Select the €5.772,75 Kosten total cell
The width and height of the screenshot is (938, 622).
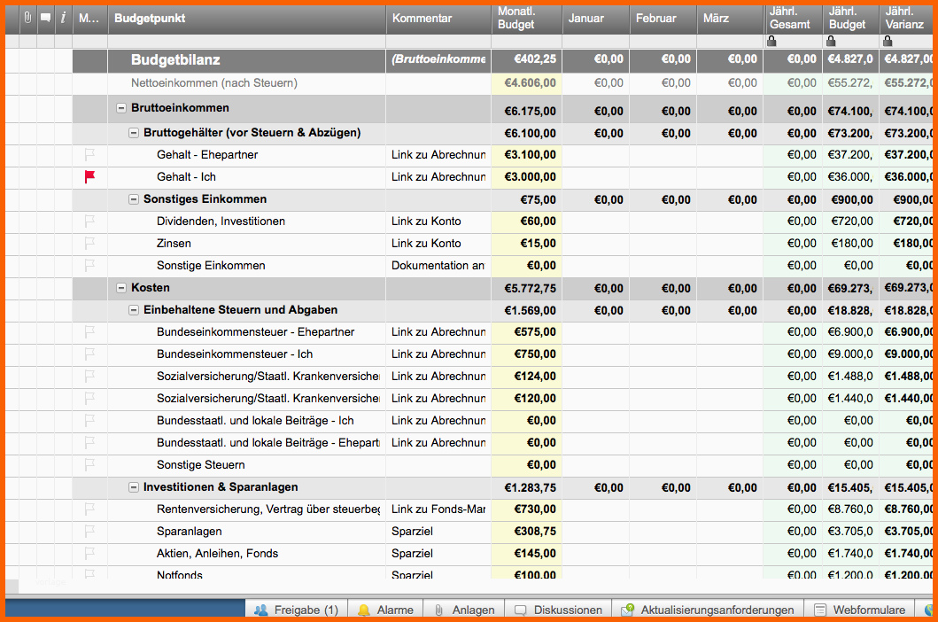(x=526, y=289)
